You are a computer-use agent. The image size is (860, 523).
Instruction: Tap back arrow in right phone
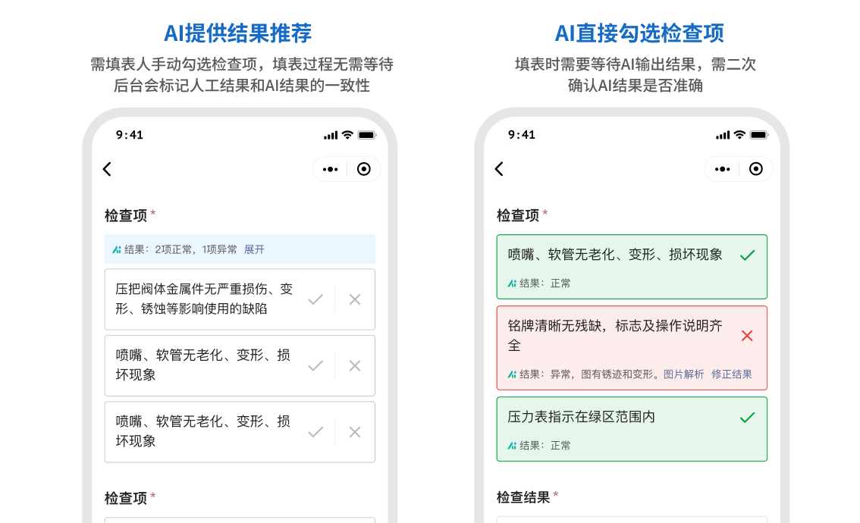pos(499,169)
